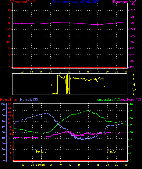Click the 50 value on the windspeed axis
This screenshot has width=142, height=169.
[9, 4]
